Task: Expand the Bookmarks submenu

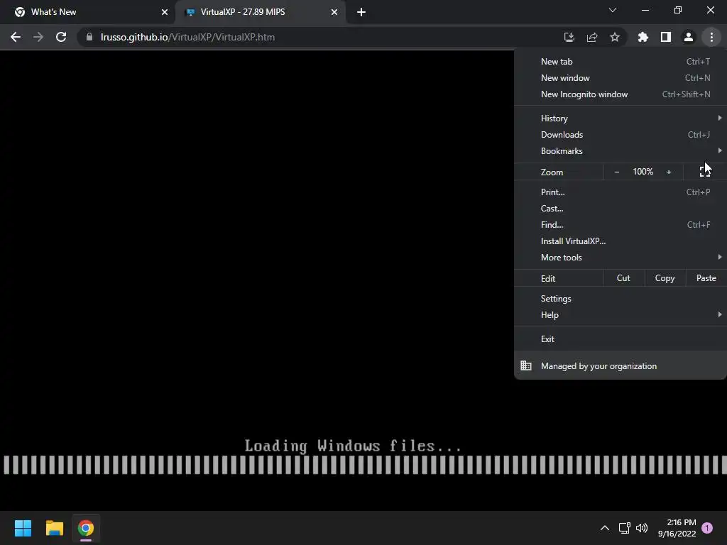Action: coord(621,150)
